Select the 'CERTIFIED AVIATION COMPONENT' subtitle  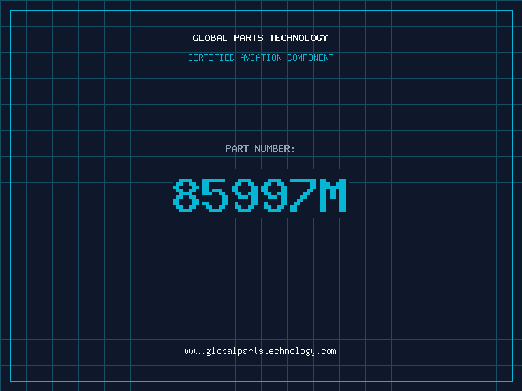[x=260, y=57]
